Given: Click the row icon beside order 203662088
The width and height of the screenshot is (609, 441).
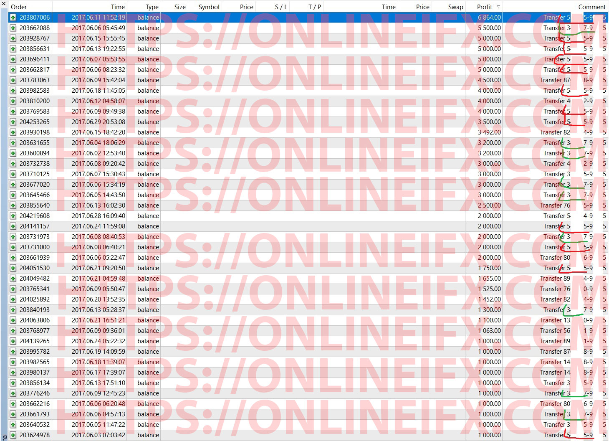Looking at the screenshot, I should (13, 28).
